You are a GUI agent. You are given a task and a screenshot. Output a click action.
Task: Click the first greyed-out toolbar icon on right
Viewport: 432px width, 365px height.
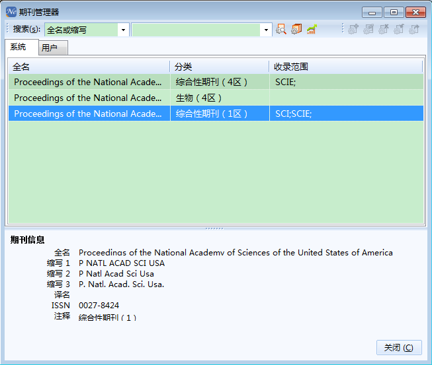pyautogui.click(x=353, y=30)
